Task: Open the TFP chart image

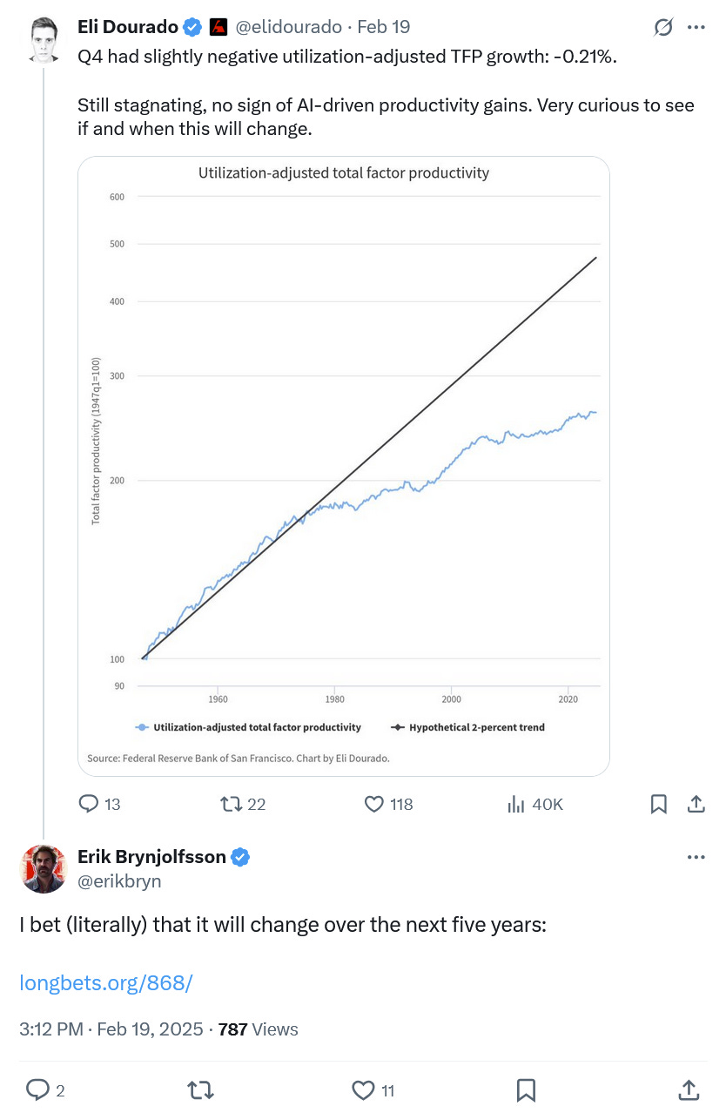Action: 344,466
